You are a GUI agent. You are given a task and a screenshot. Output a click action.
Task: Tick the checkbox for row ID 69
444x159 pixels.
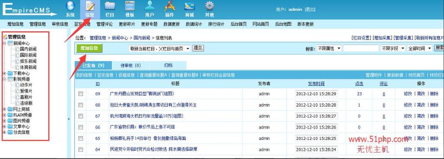click(x=80, y=93)
